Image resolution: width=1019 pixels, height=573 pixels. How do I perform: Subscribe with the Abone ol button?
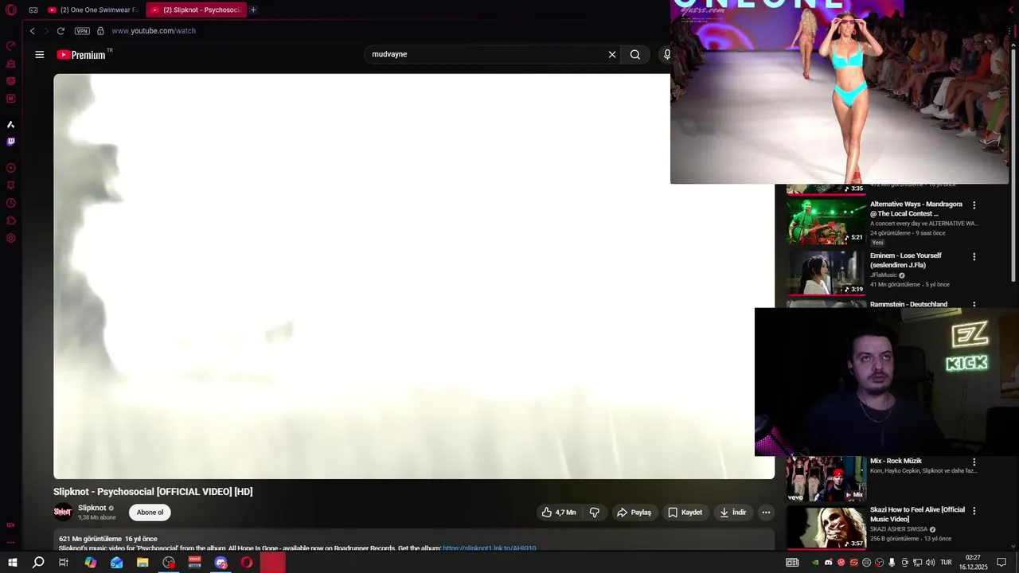tap(150, 513)
